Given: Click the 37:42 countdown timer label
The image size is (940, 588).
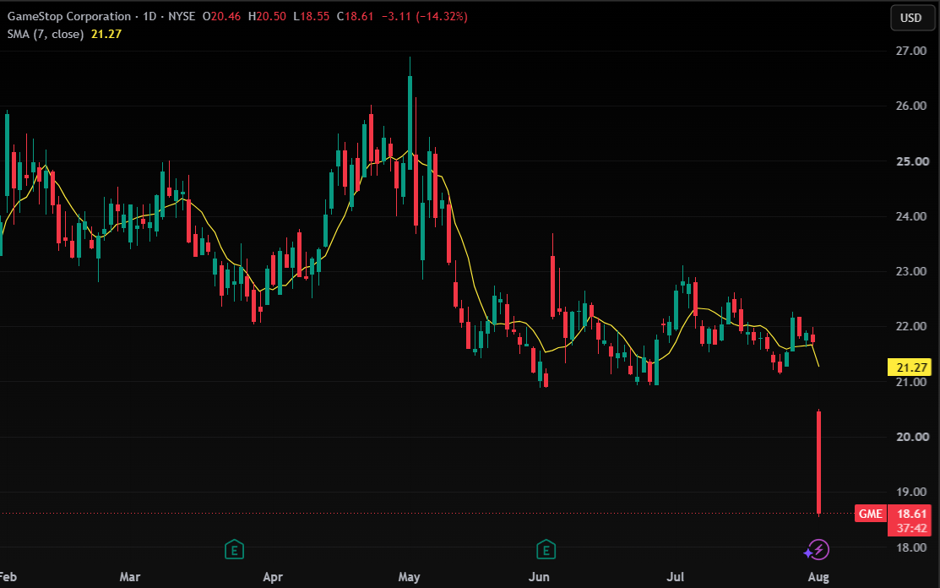Looking at the screenshot, I should coord(911,529).
